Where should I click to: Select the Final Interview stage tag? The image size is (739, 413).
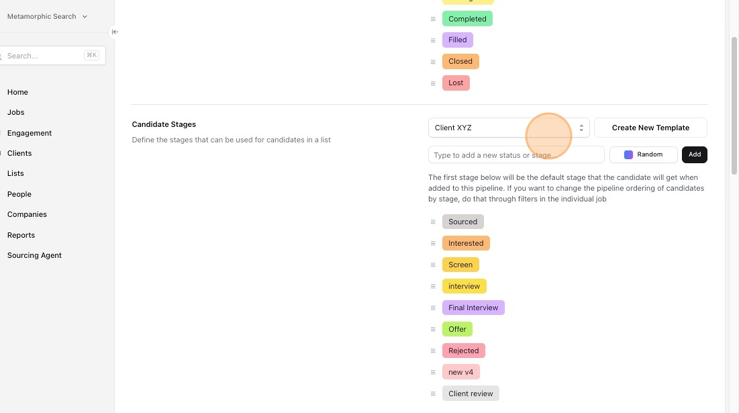(x=473, y=308)
